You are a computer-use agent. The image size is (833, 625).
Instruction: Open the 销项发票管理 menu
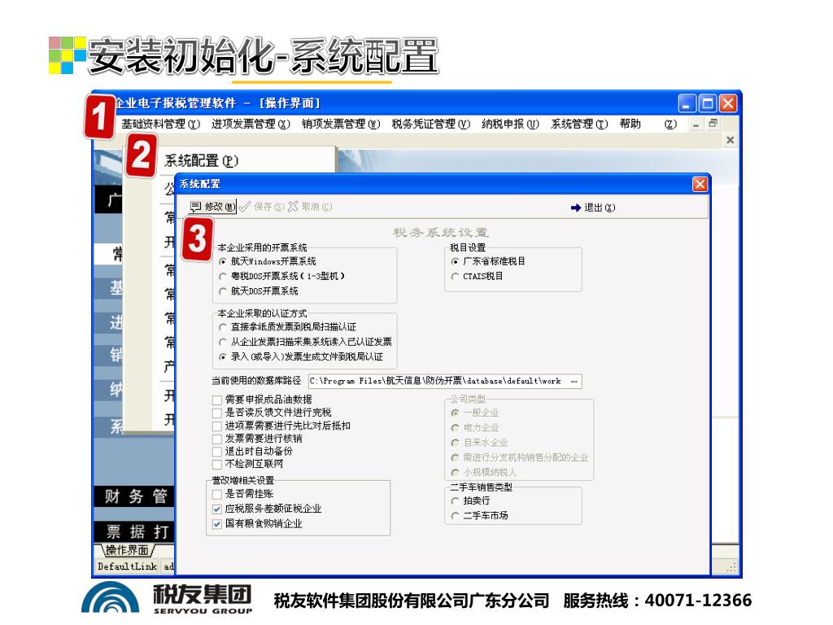341,125
